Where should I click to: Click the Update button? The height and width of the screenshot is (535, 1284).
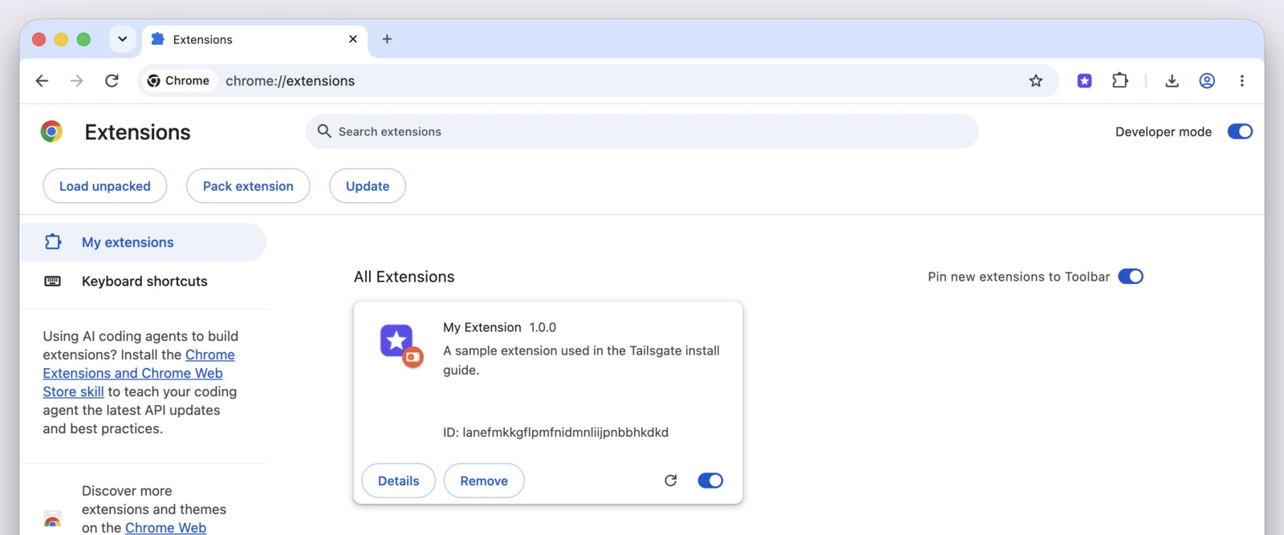[368, 186]
